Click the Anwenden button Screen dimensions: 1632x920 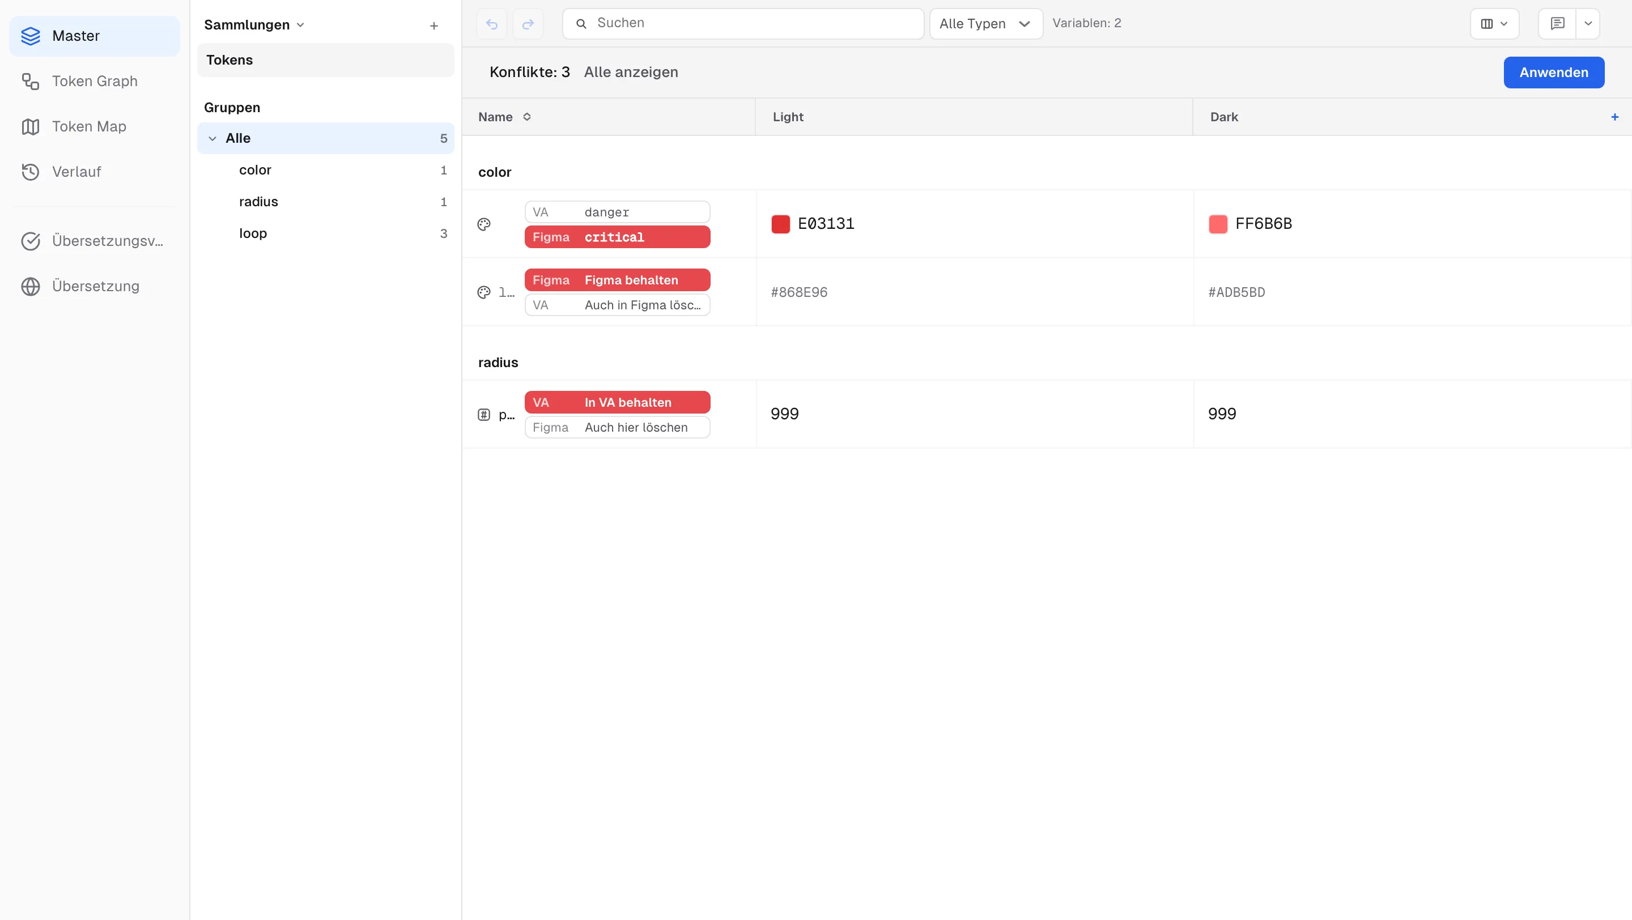[1553, 73]
